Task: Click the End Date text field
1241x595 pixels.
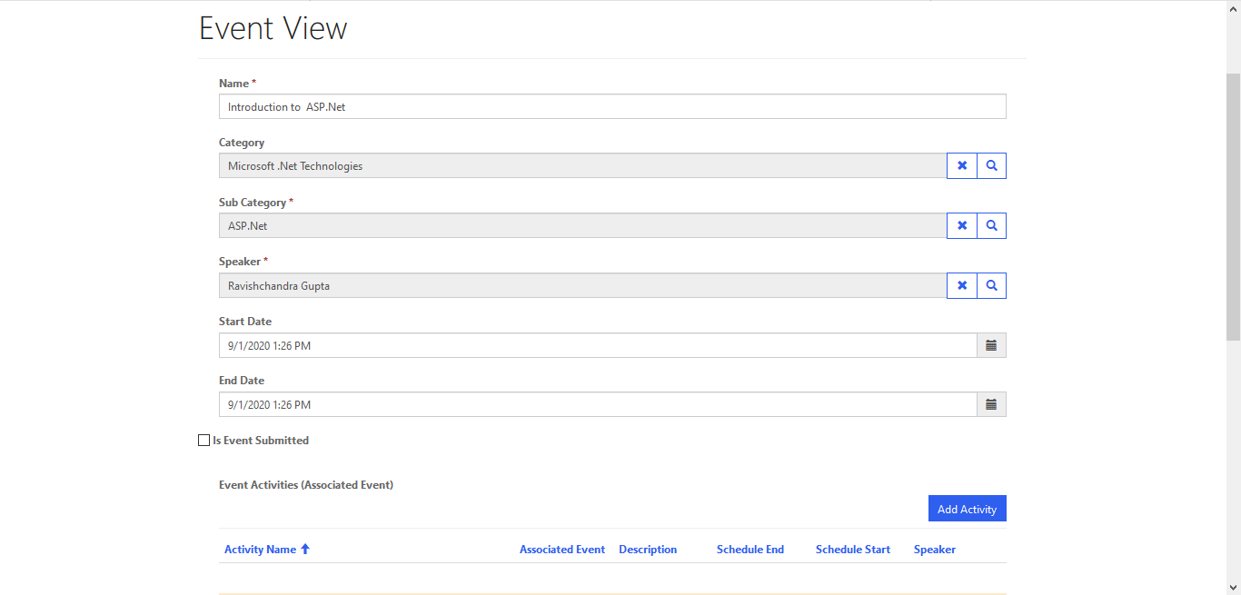Action: click(591, 404)
